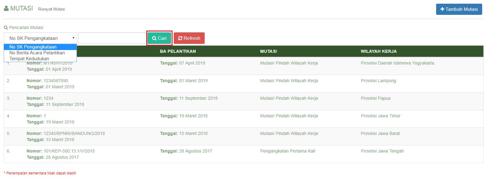Image resolution: width=484 pixels, height=180 pixels.
Task: Pick Tempat Kedudukan from dropdown list
Action: click(29, 59)
